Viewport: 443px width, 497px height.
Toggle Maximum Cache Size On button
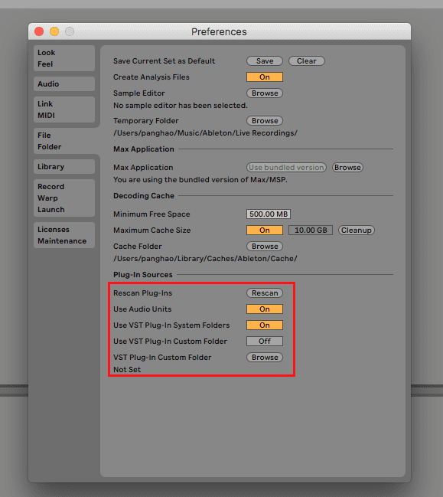point(265,230)
